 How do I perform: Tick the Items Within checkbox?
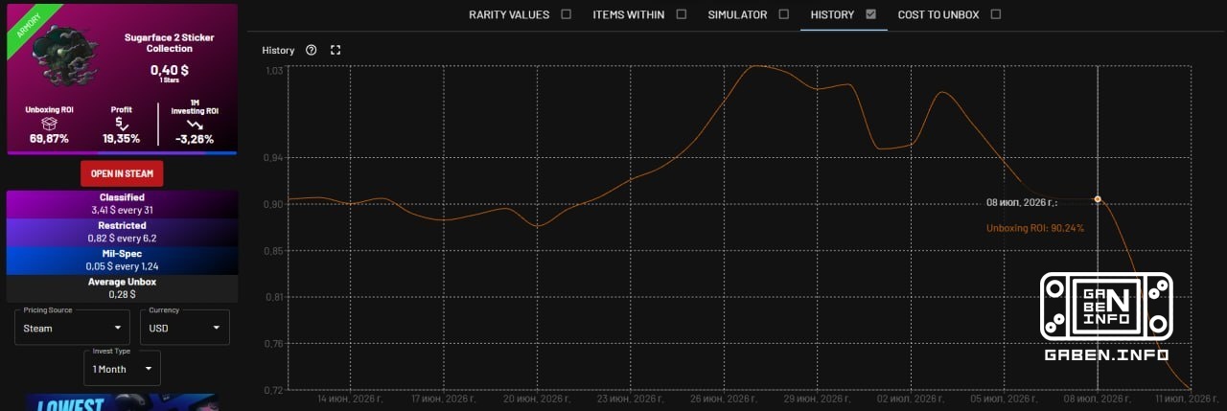pos(682,14)
